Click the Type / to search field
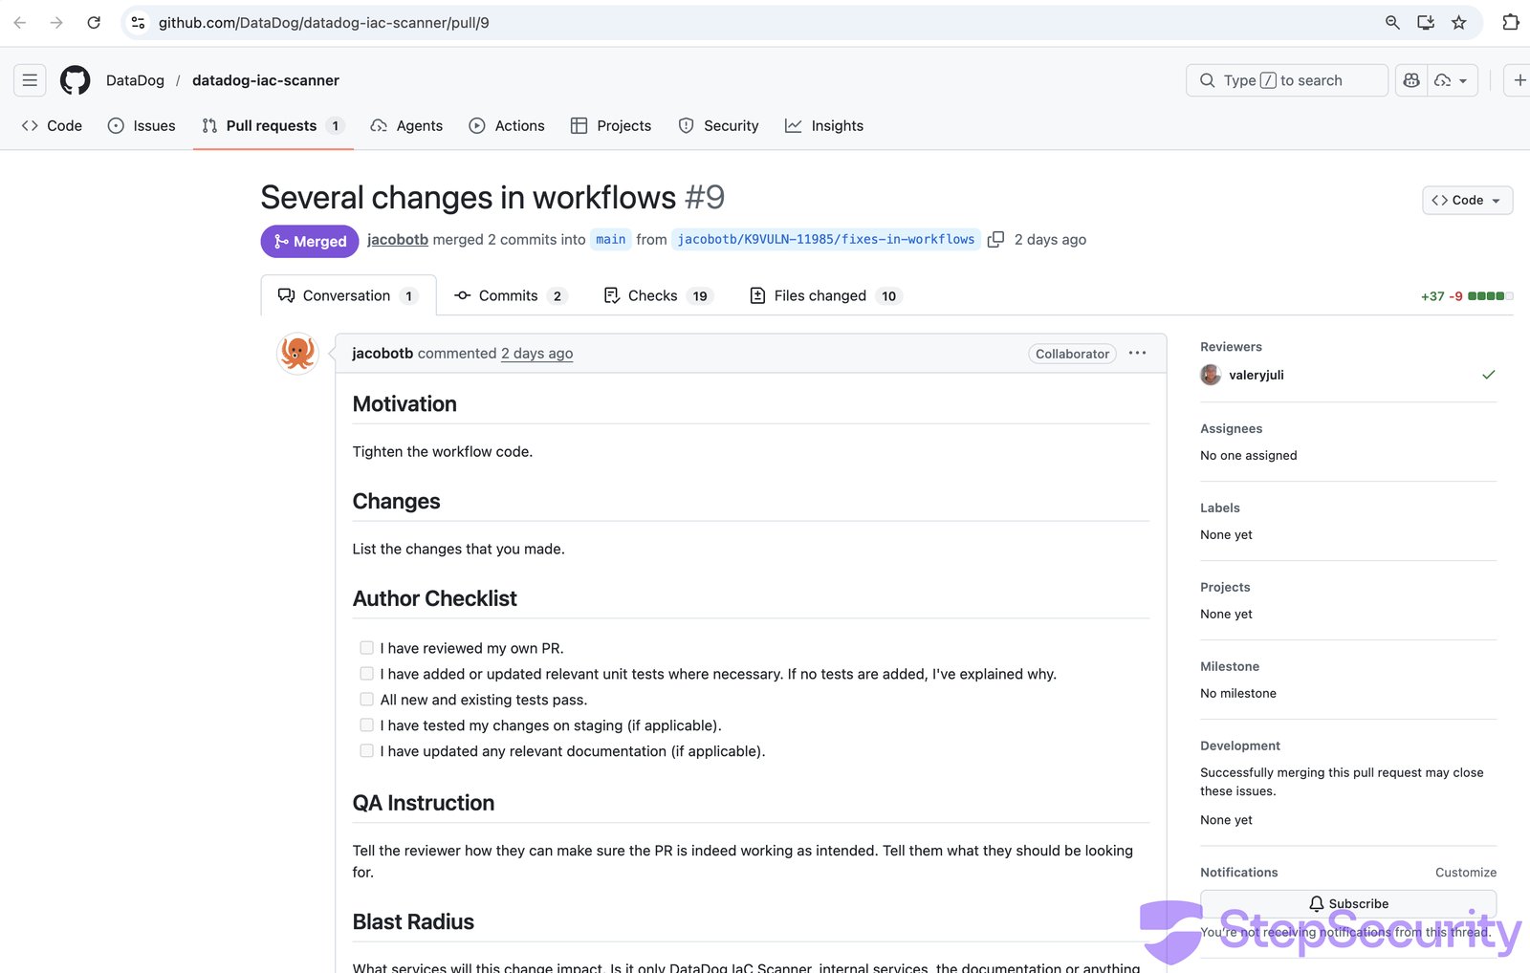 1286,80
